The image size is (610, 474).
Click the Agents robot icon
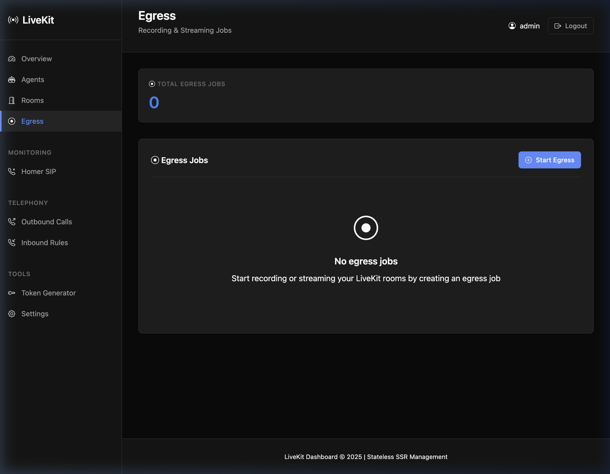coord(12,79)
